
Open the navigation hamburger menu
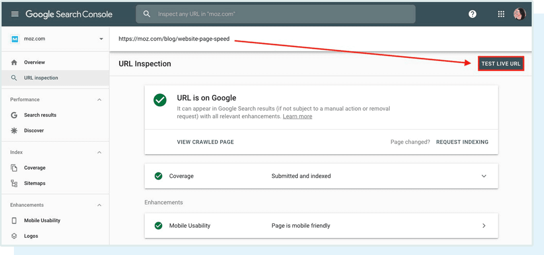tap(15, 14)
